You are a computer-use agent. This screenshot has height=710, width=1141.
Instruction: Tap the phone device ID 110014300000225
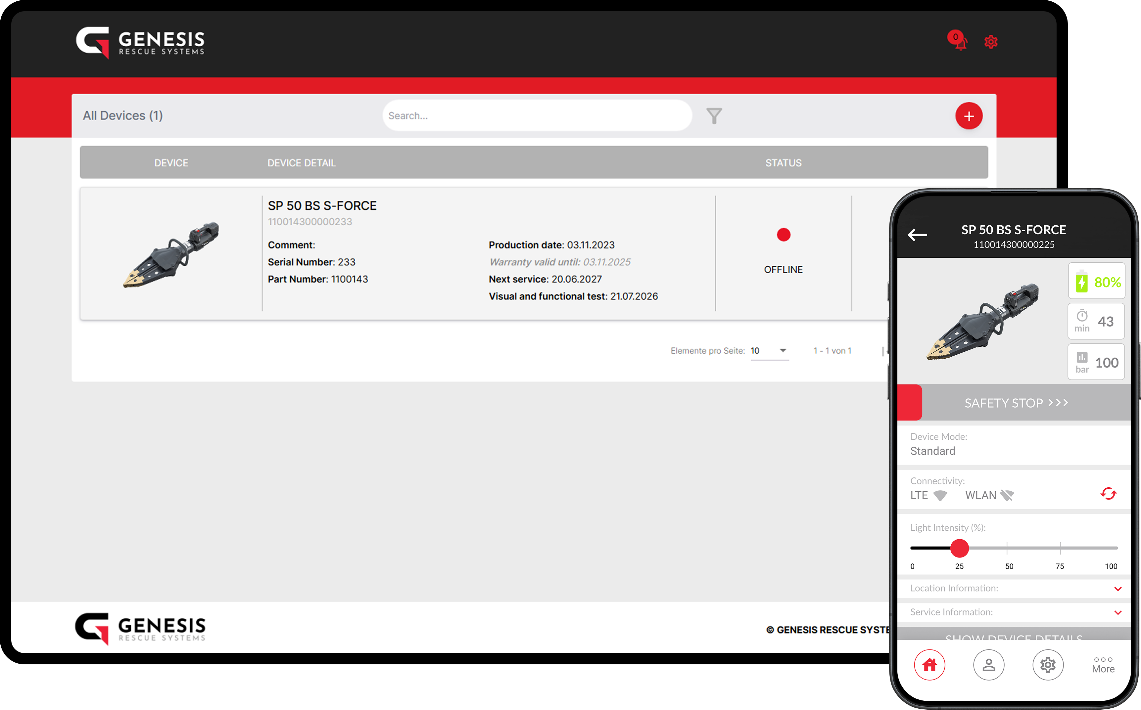click(x=1014, y=244)
